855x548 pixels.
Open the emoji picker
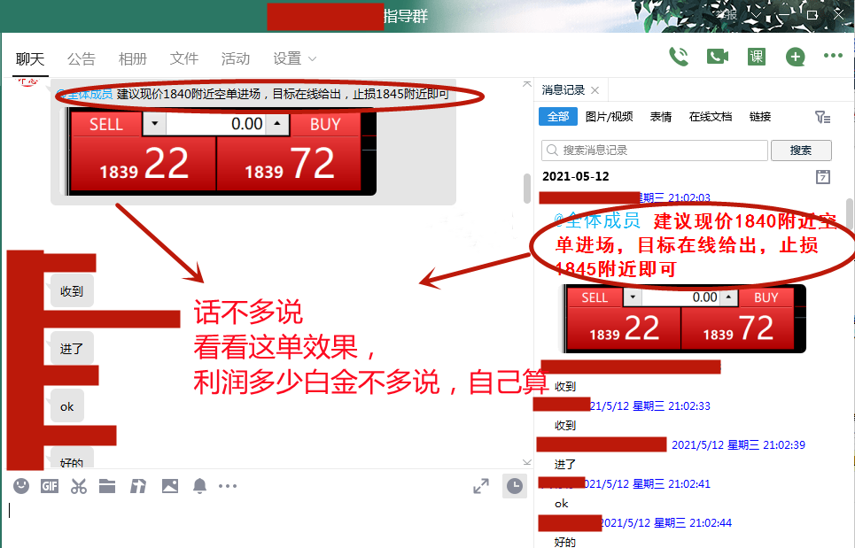(x=21, y=486)
